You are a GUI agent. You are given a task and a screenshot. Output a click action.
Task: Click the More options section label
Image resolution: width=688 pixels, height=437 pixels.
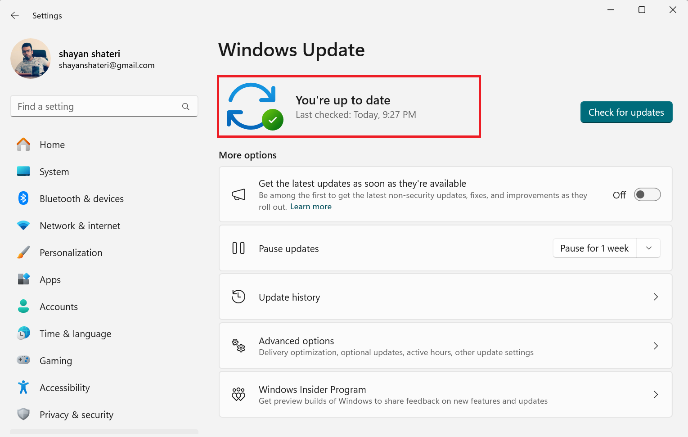click(x=247, y=155)
